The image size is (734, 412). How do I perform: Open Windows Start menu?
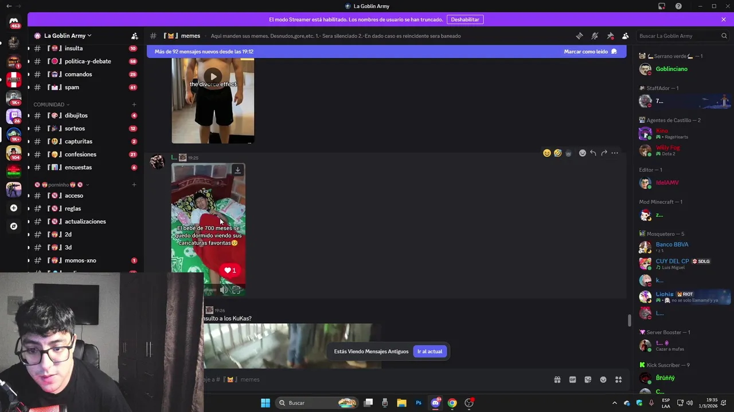pos(266,403)
